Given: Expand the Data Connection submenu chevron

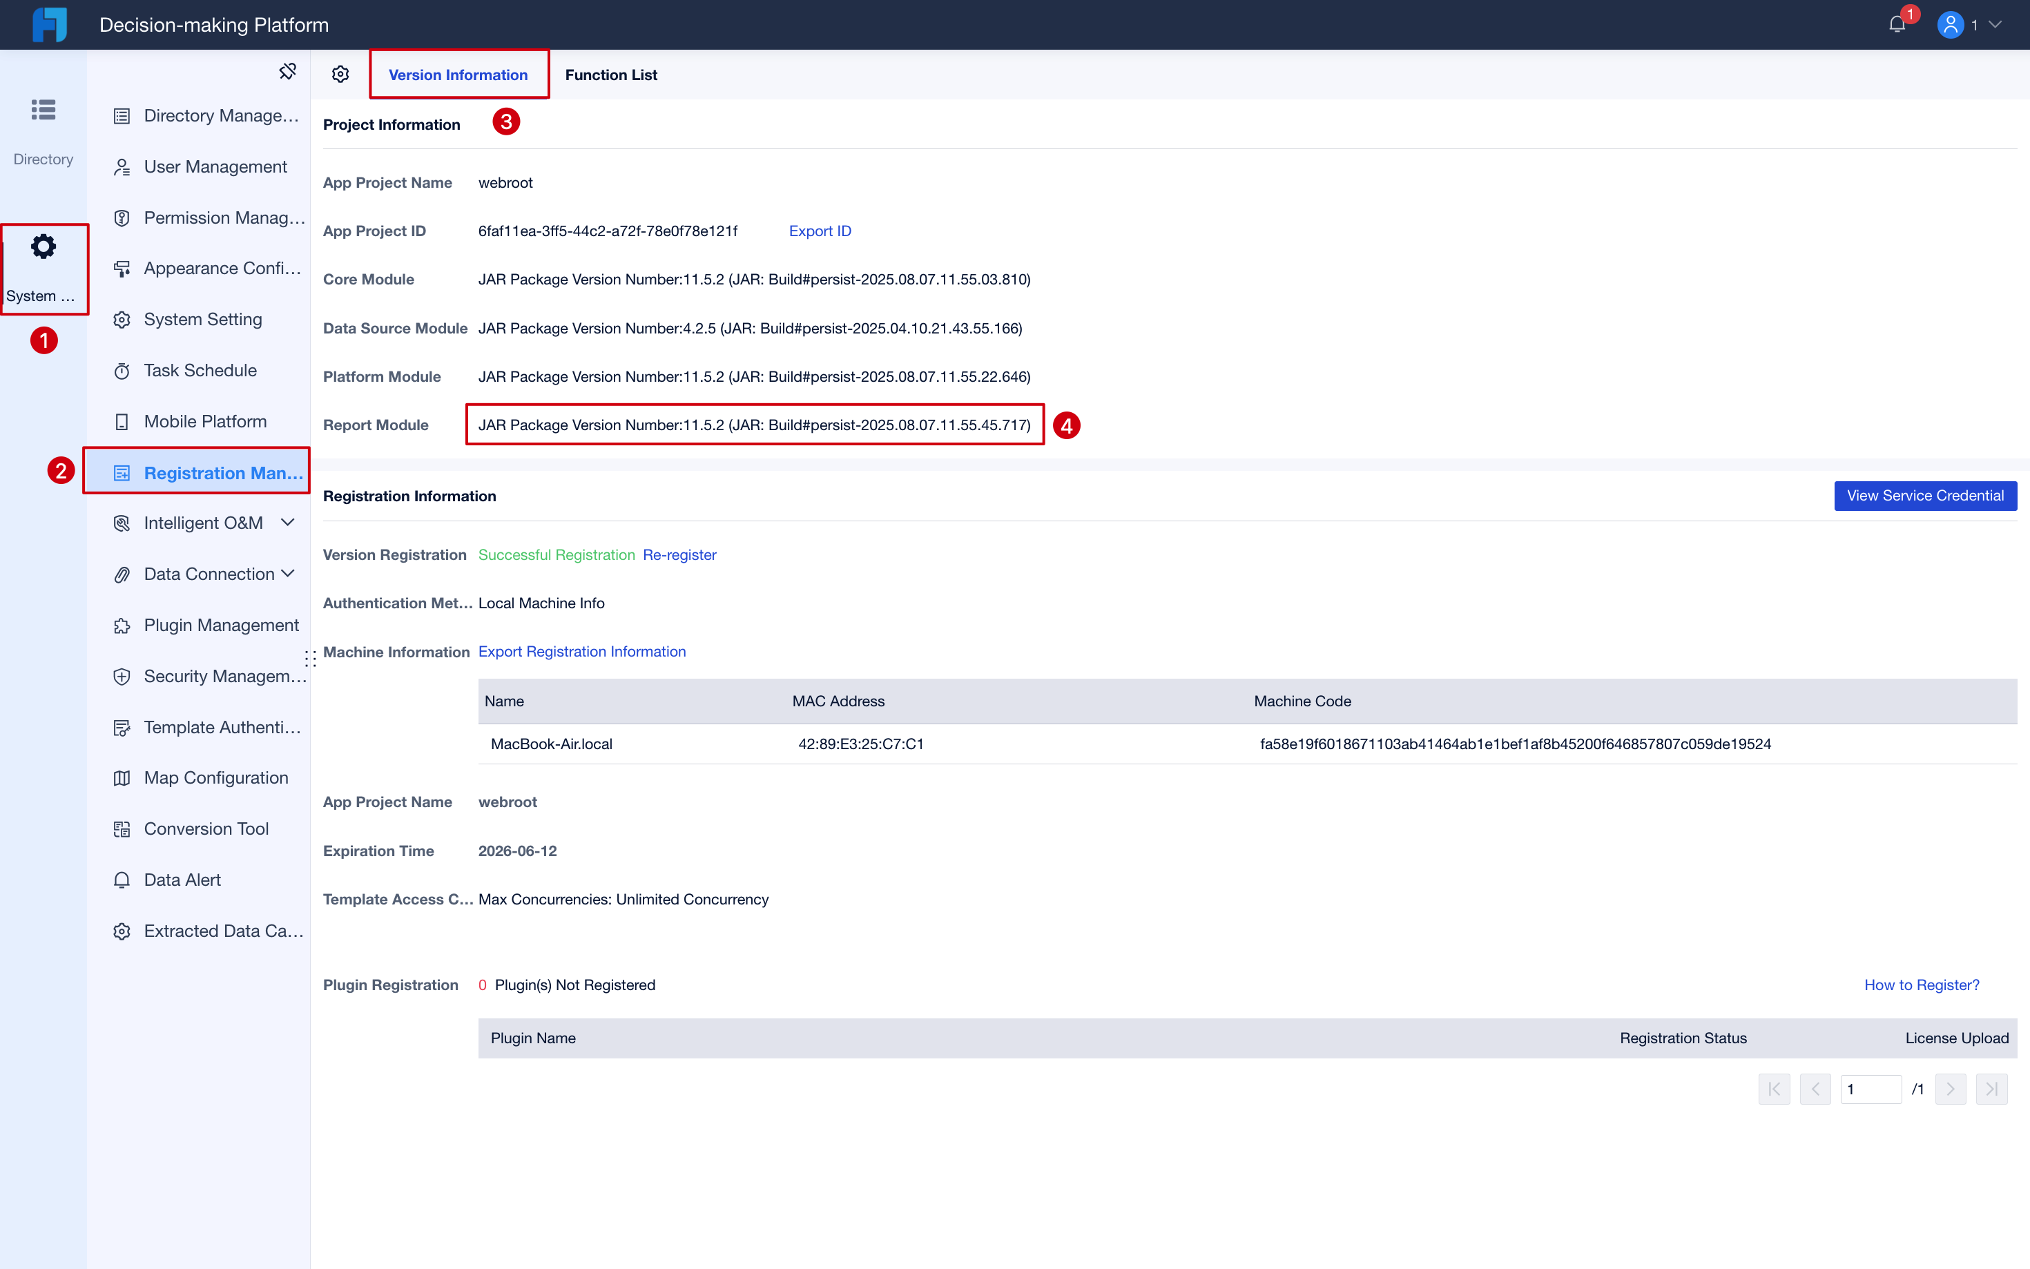Looking at the screenshot, I should (x=288, y=574).
